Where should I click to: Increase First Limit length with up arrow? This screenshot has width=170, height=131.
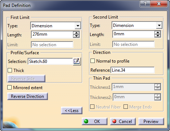point(76,33)
